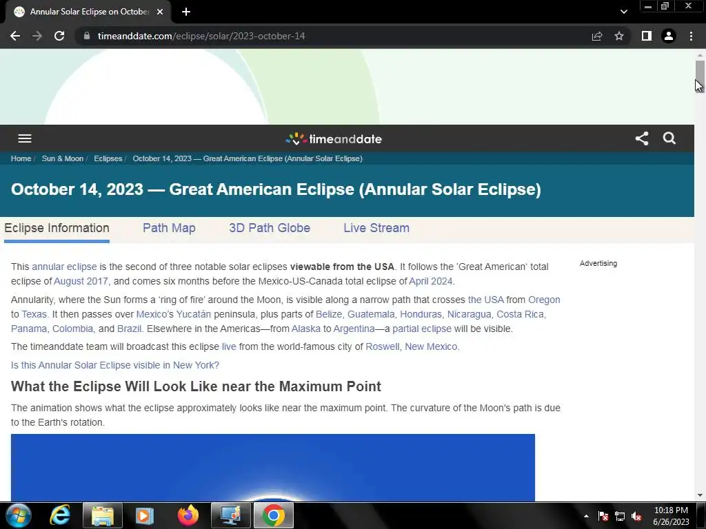The image size is (706, 529).
Task: Click the Sun & Moon breadcrumb
Action: (63, 159)
